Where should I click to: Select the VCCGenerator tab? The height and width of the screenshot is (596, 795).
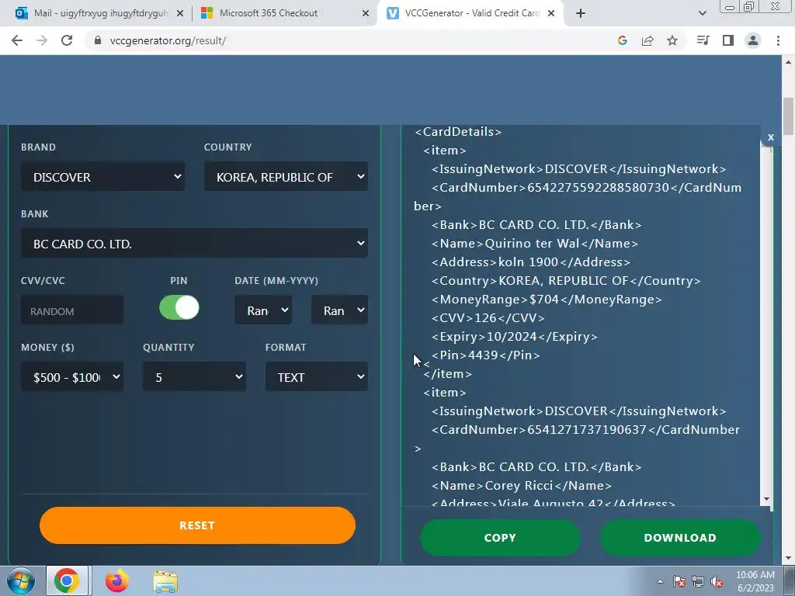(470, 13)
